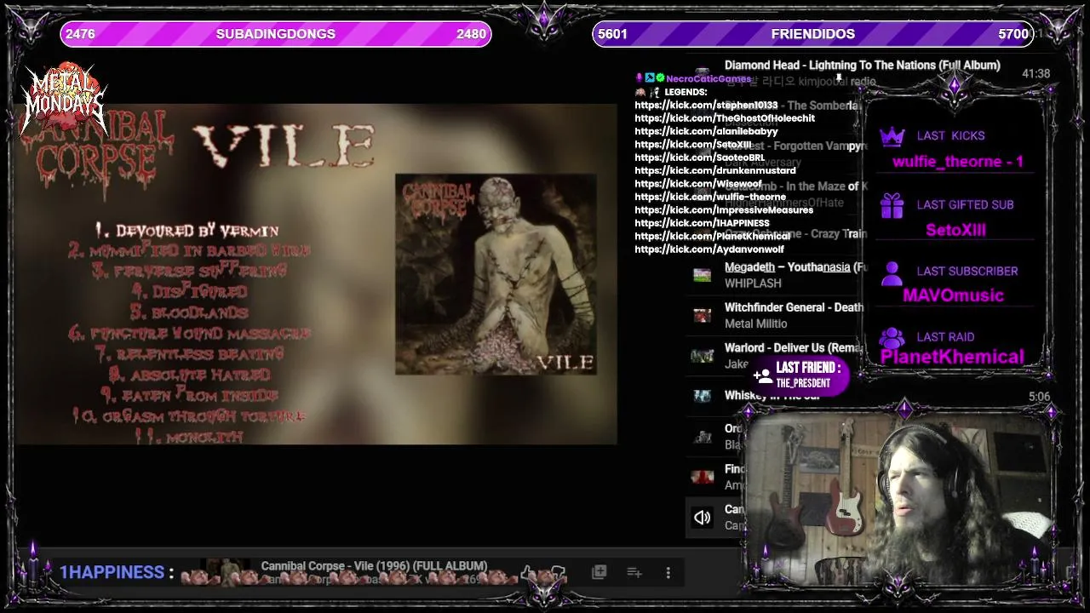
Task: Click the Cannibal Corpse - Vile (1996) video title
Action: click(374, 565)
